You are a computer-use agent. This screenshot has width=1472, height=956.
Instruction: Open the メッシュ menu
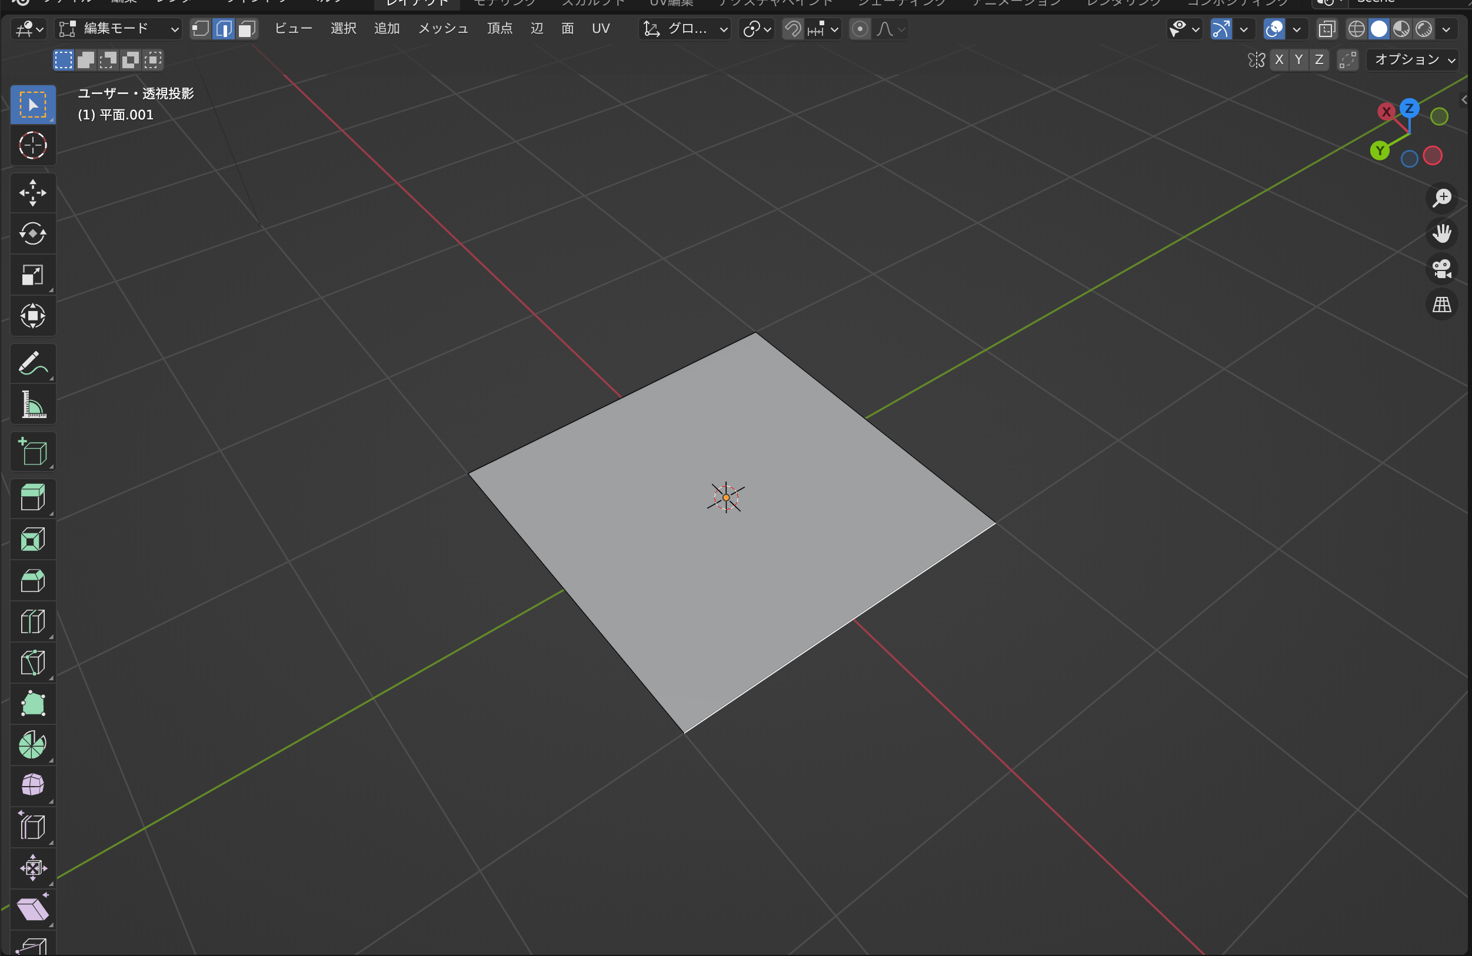point(444,28)
